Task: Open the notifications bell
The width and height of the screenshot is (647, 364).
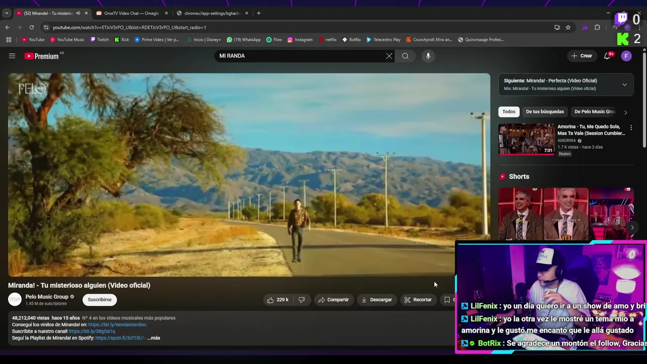Action: [x=608, y=56]
